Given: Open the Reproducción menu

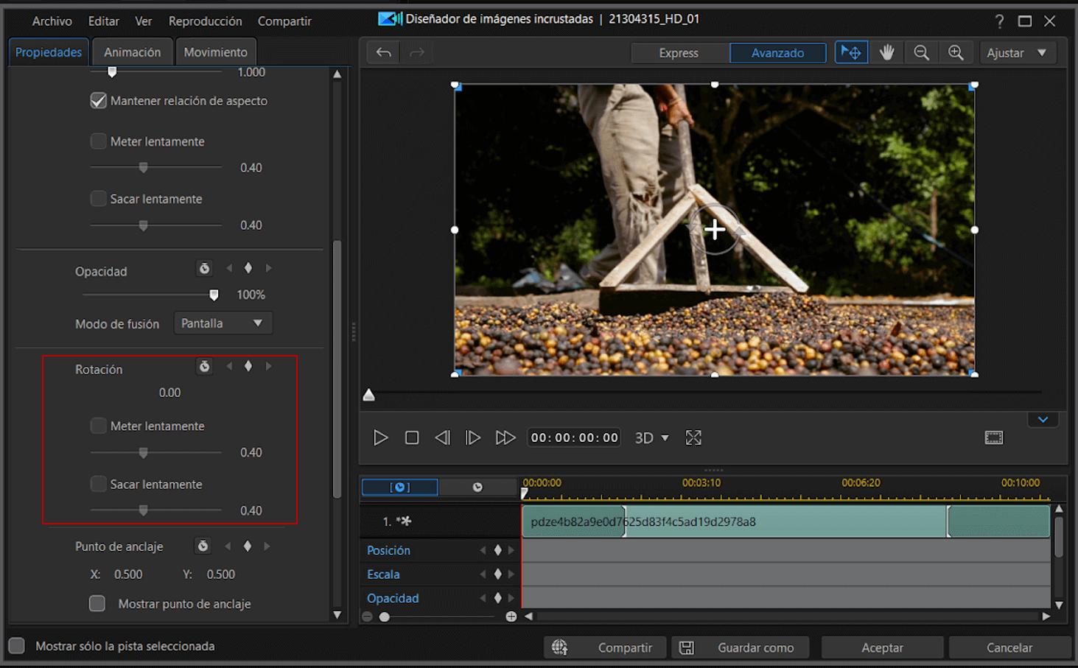Looking at the screenshot, I should pyautogui.click(x=206, y=21).
